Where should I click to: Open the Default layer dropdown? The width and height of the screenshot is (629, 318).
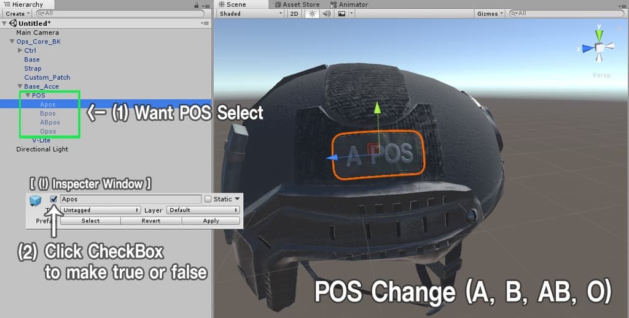click(x=203, y=210)
